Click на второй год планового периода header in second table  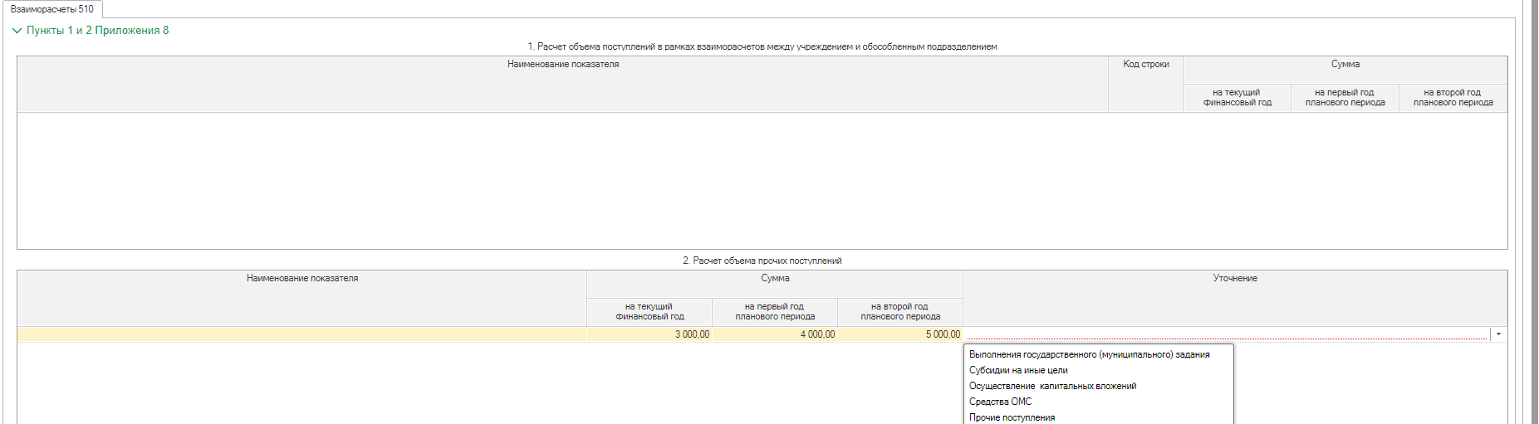(x=900, y=312)
